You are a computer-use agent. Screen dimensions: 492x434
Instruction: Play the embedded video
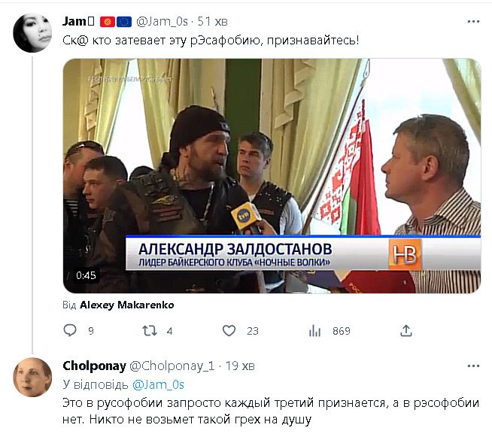click(x=272, y=176)
